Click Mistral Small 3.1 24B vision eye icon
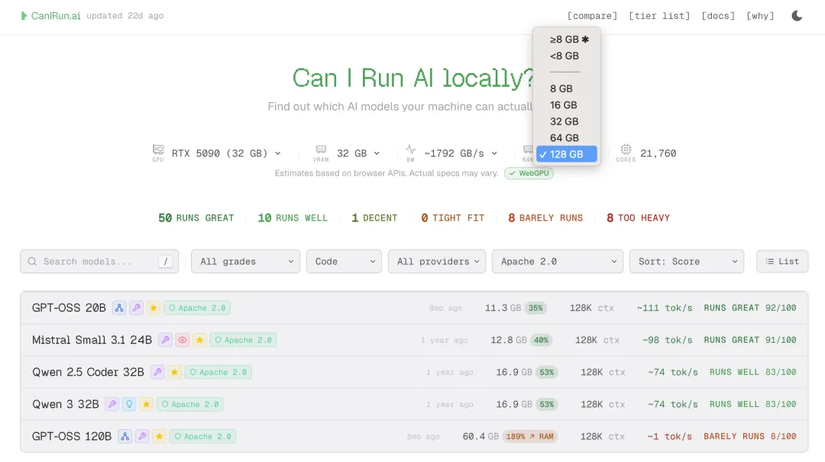This screenshot has width=825, height=462. [x=182, y=340]
